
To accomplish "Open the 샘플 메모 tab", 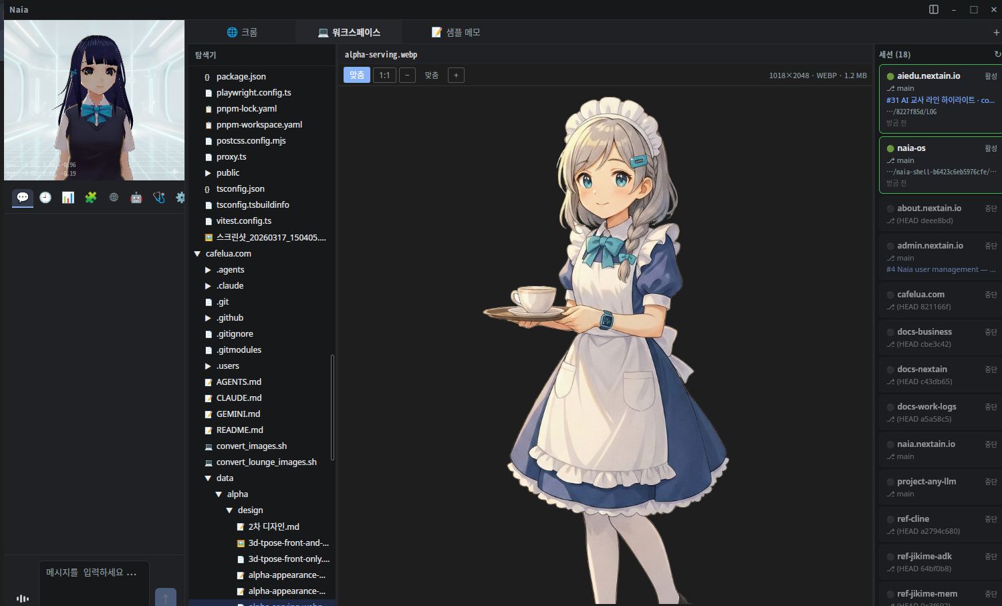I will (x=456, y=32).
